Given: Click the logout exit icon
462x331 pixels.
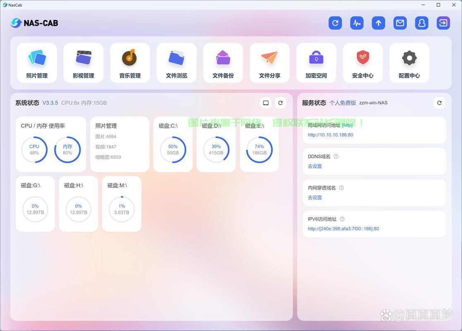Looking at the screenshot, I should pos(443,23).
